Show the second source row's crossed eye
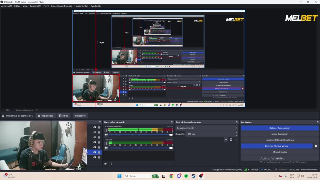The height and width of the screenshot is (180, 320). tap(94, 132)
